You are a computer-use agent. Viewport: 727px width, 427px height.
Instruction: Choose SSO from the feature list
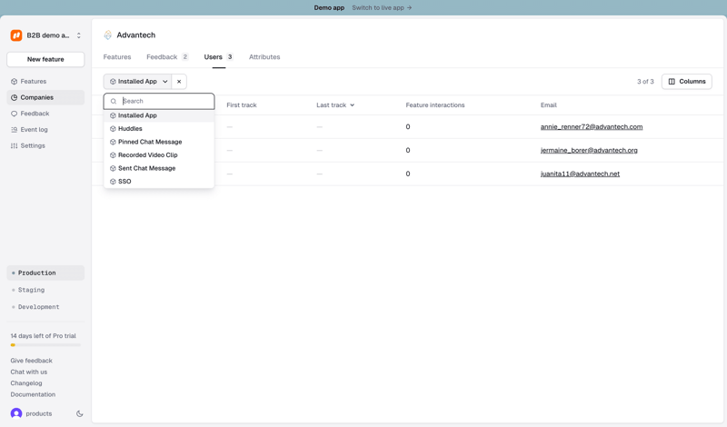click(x=159, y=182)
